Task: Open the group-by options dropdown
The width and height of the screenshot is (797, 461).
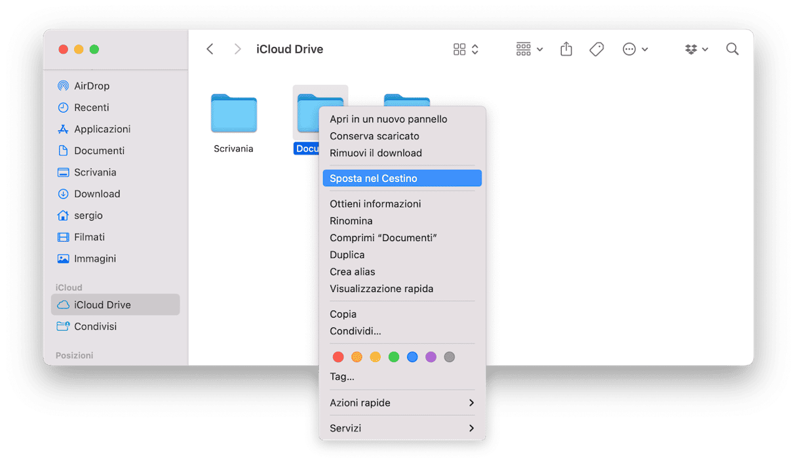Action: [530, 49]
